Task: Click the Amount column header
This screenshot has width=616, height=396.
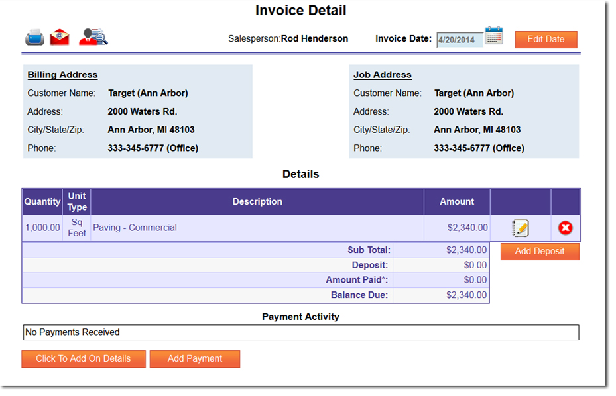Action: 457,202
